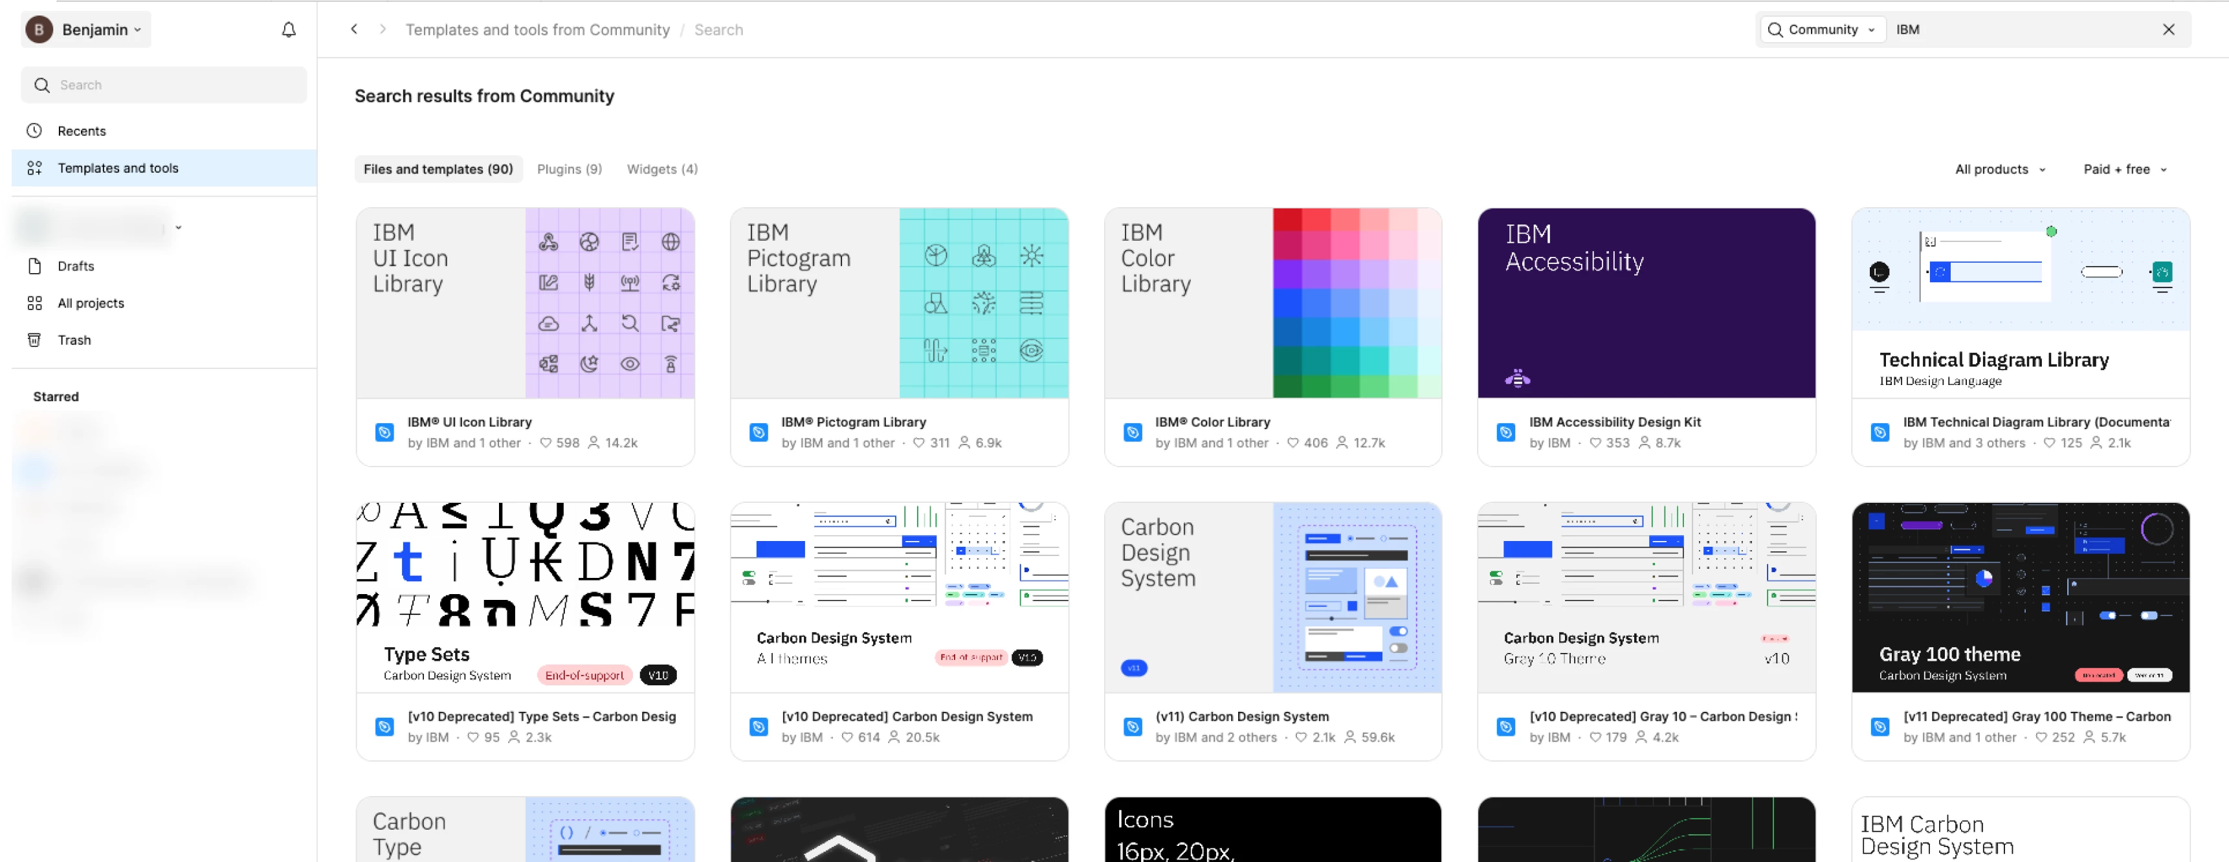
Task: Open Recents in the sidebar
Action: pos(164,131)
